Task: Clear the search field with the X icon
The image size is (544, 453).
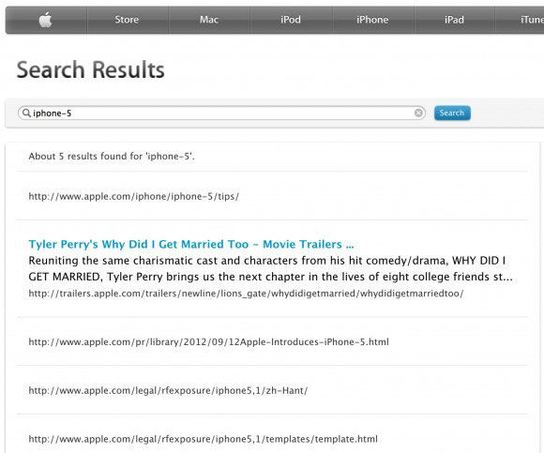Action: [418, 113]
